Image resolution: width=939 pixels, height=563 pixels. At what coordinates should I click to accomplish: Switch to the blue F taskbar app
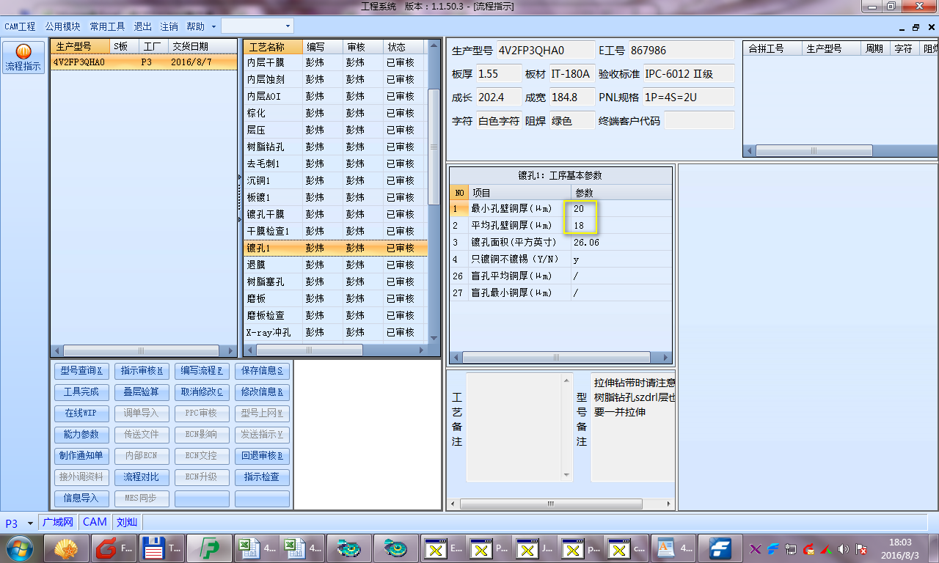pos(720,548)
